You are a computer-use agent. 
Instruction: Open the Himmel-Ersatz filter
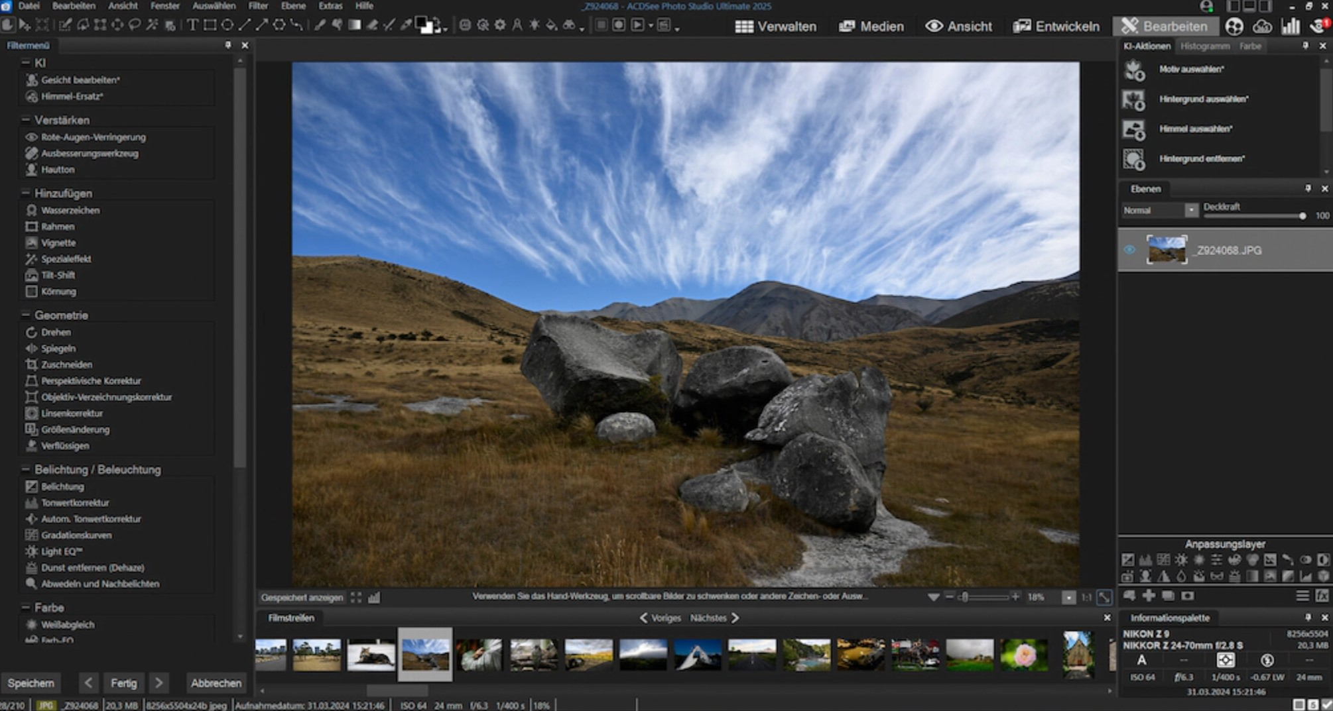72,96
